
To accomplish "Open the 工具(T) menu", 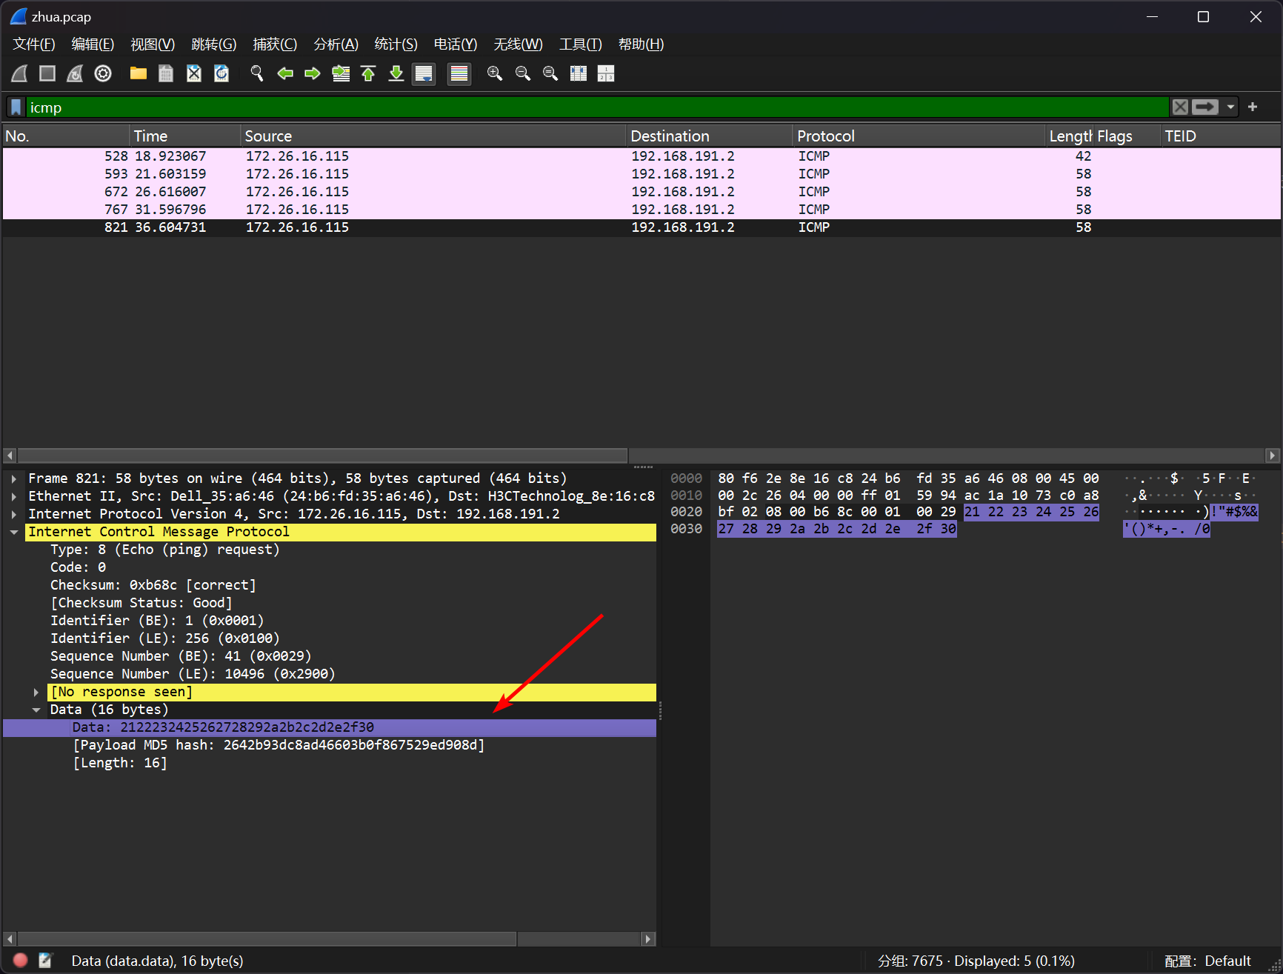I will [x=580, y=44].
